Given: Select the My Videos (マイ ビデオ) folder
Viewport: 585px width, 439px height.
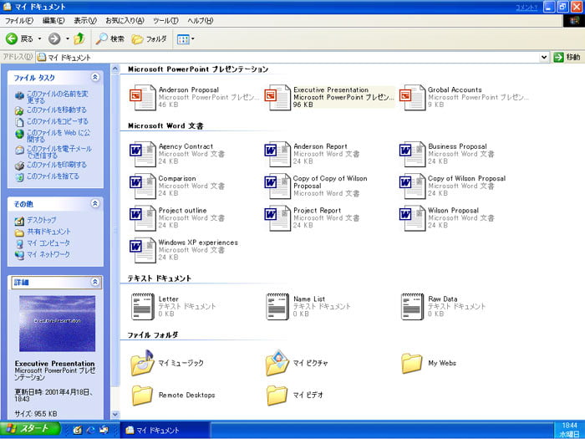Looking at the screenshot, I should (x=277, y=396).
